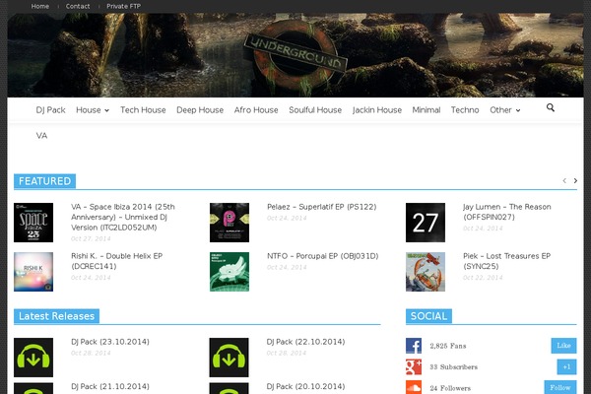Open Rishi K. cover thumbnail
Viewport: 591px width, 394px height.
33,272
